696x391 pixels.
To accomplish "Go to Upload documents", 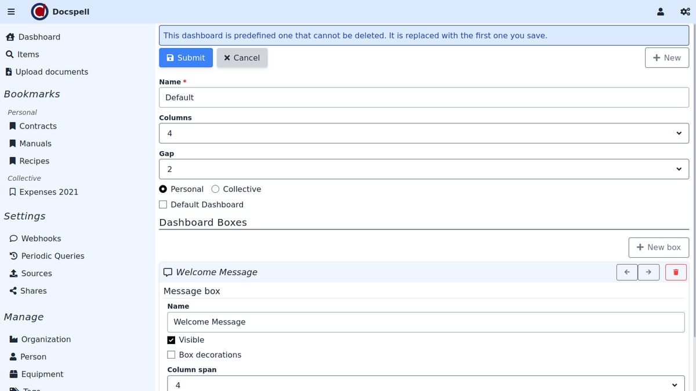I will pyautogui.click(x=52, y=72).
